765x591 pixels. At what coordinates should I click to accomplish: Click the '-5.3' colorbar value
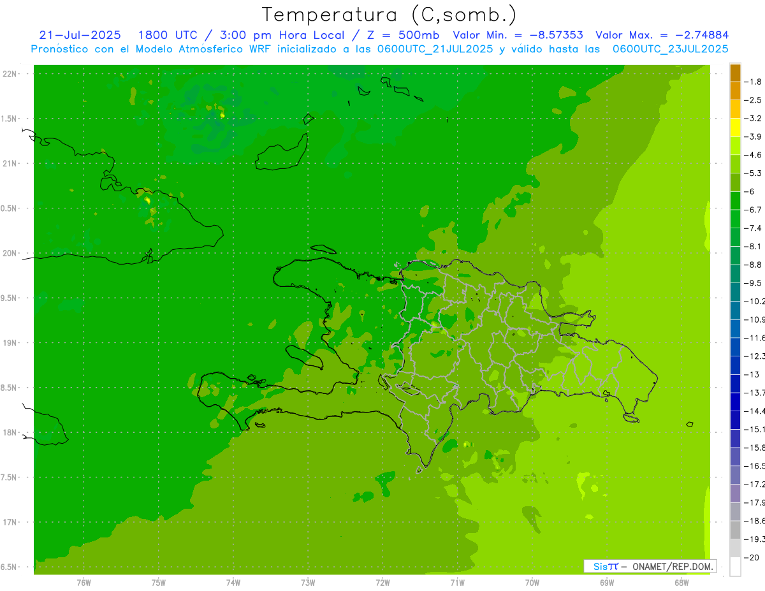click(x=753, y=173)
